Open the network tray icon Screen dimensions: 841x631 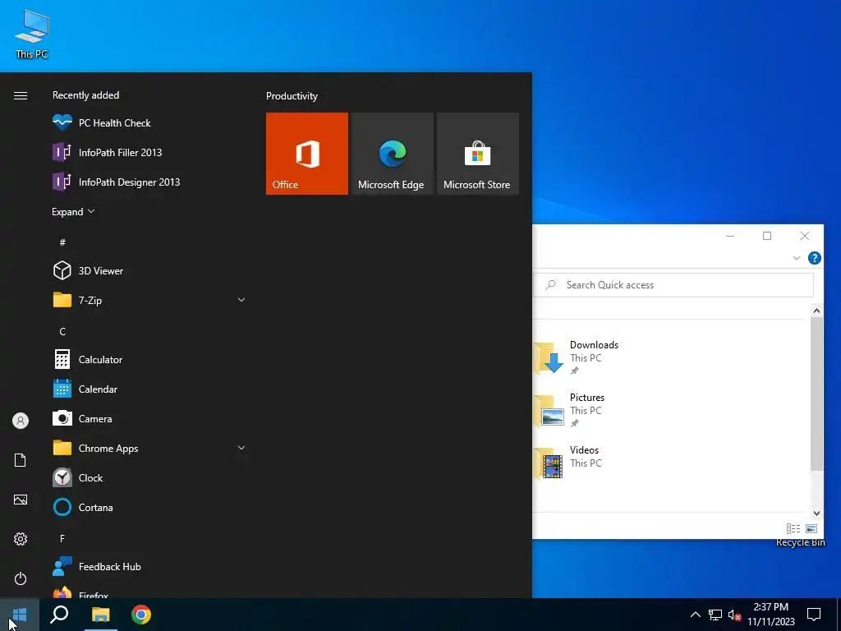click(x=715, y=615)
